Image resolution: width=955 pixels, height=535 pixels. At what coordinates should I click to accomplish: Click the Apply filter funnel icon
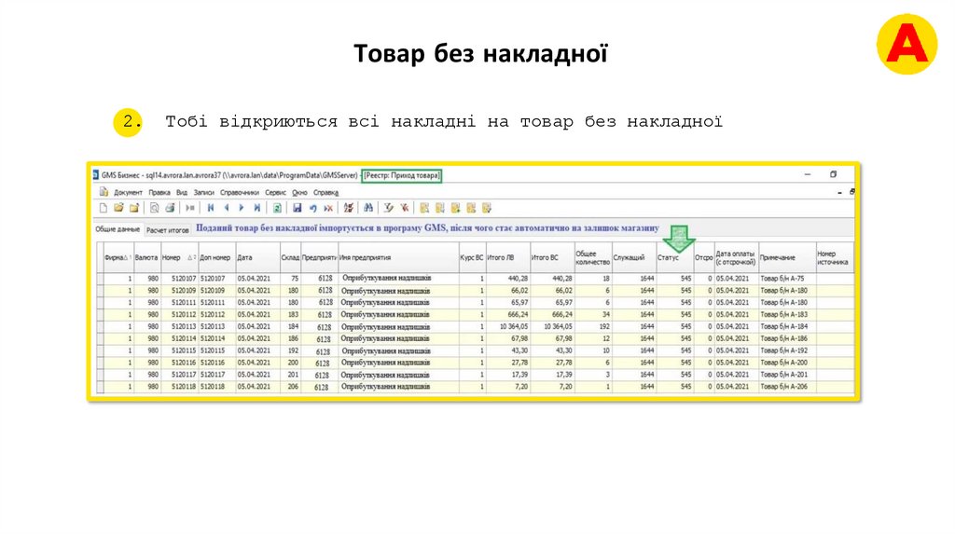coord(389,208)
